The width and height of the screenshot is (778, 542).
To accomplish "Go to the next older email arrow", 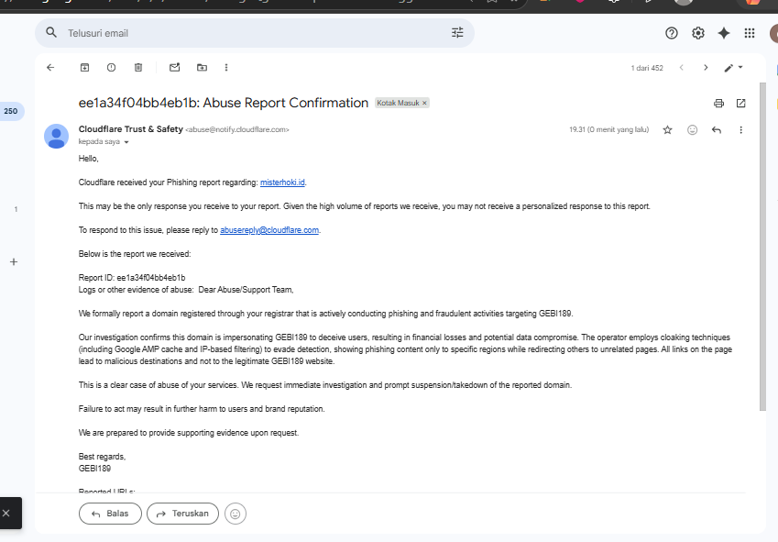I will [x=706, y=68].
